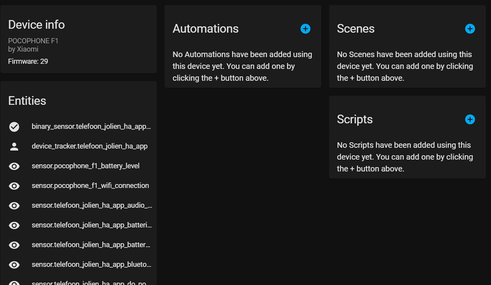Click the Scripts card heading
The image size is (491, 285).
[354, 119]
